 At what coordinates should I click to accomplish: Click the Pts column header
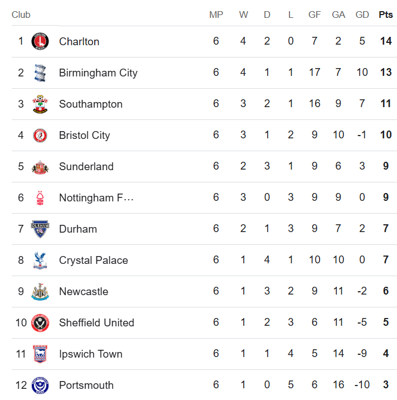(385, 15)
